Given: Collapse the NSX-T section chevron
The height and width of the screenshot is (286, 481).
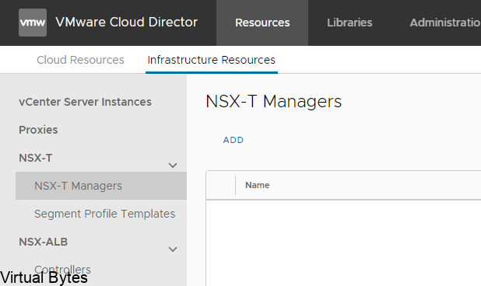Looking at the screenshot, I should pos(173,166).
